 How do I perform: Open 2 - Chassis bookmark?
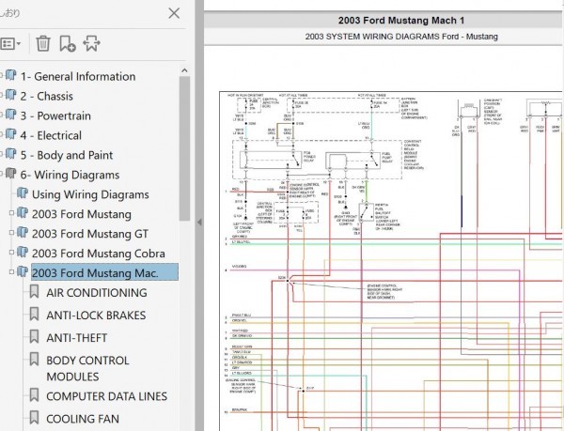(47, 97)
